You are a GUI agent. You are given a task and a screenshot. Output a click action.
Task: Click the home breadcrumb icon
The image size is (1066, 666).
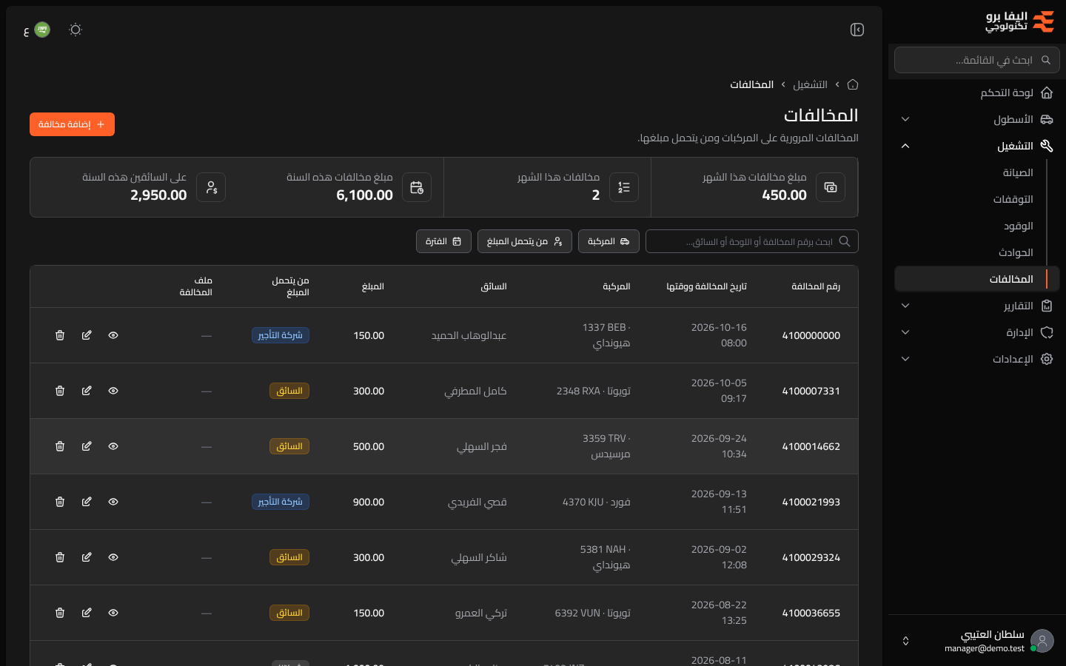(x=853, y=84)
